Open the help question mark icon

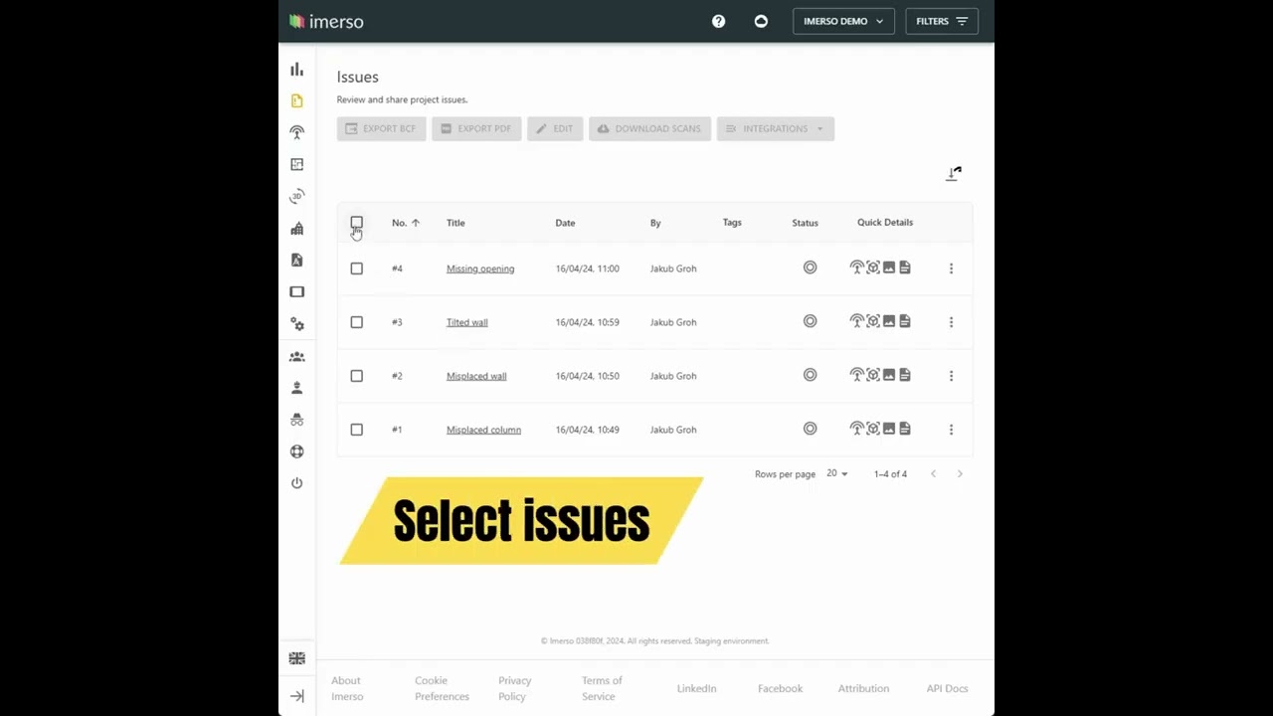coord(718,21)
